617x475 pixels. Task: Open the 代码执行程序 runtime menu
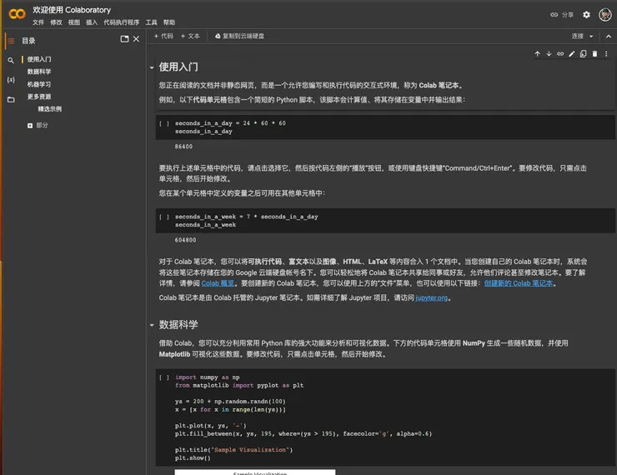coord(121,22)
